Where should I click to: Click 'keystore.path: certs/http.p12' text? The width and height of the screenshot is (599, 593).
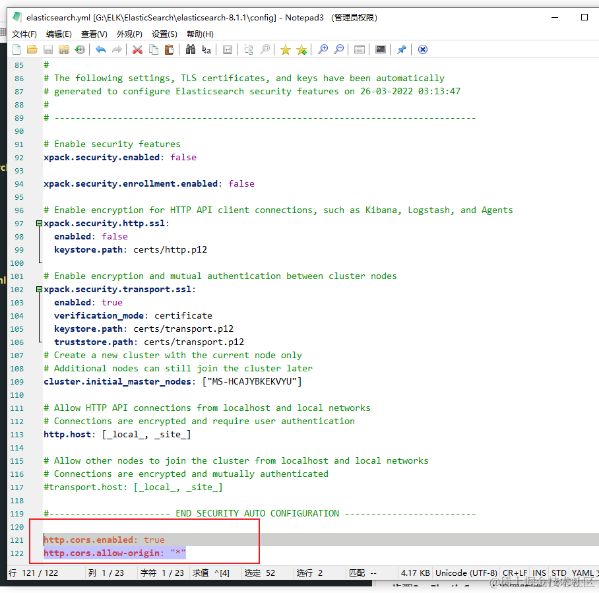[x=131, y=250]
